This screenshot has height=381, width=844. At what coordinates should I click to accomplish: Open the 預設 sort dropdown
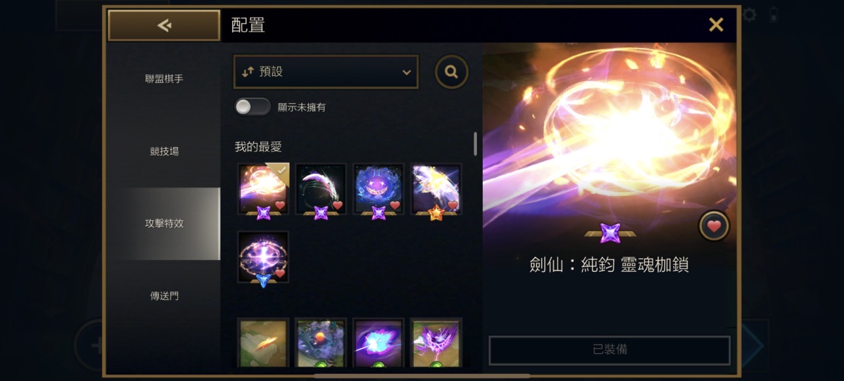[326, 72]
